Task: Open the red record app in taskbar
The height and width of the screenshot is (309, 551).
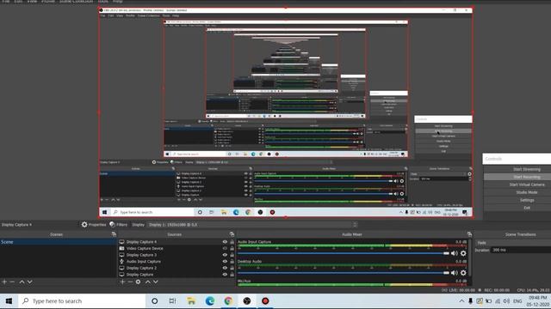Action: coord(265,301)
